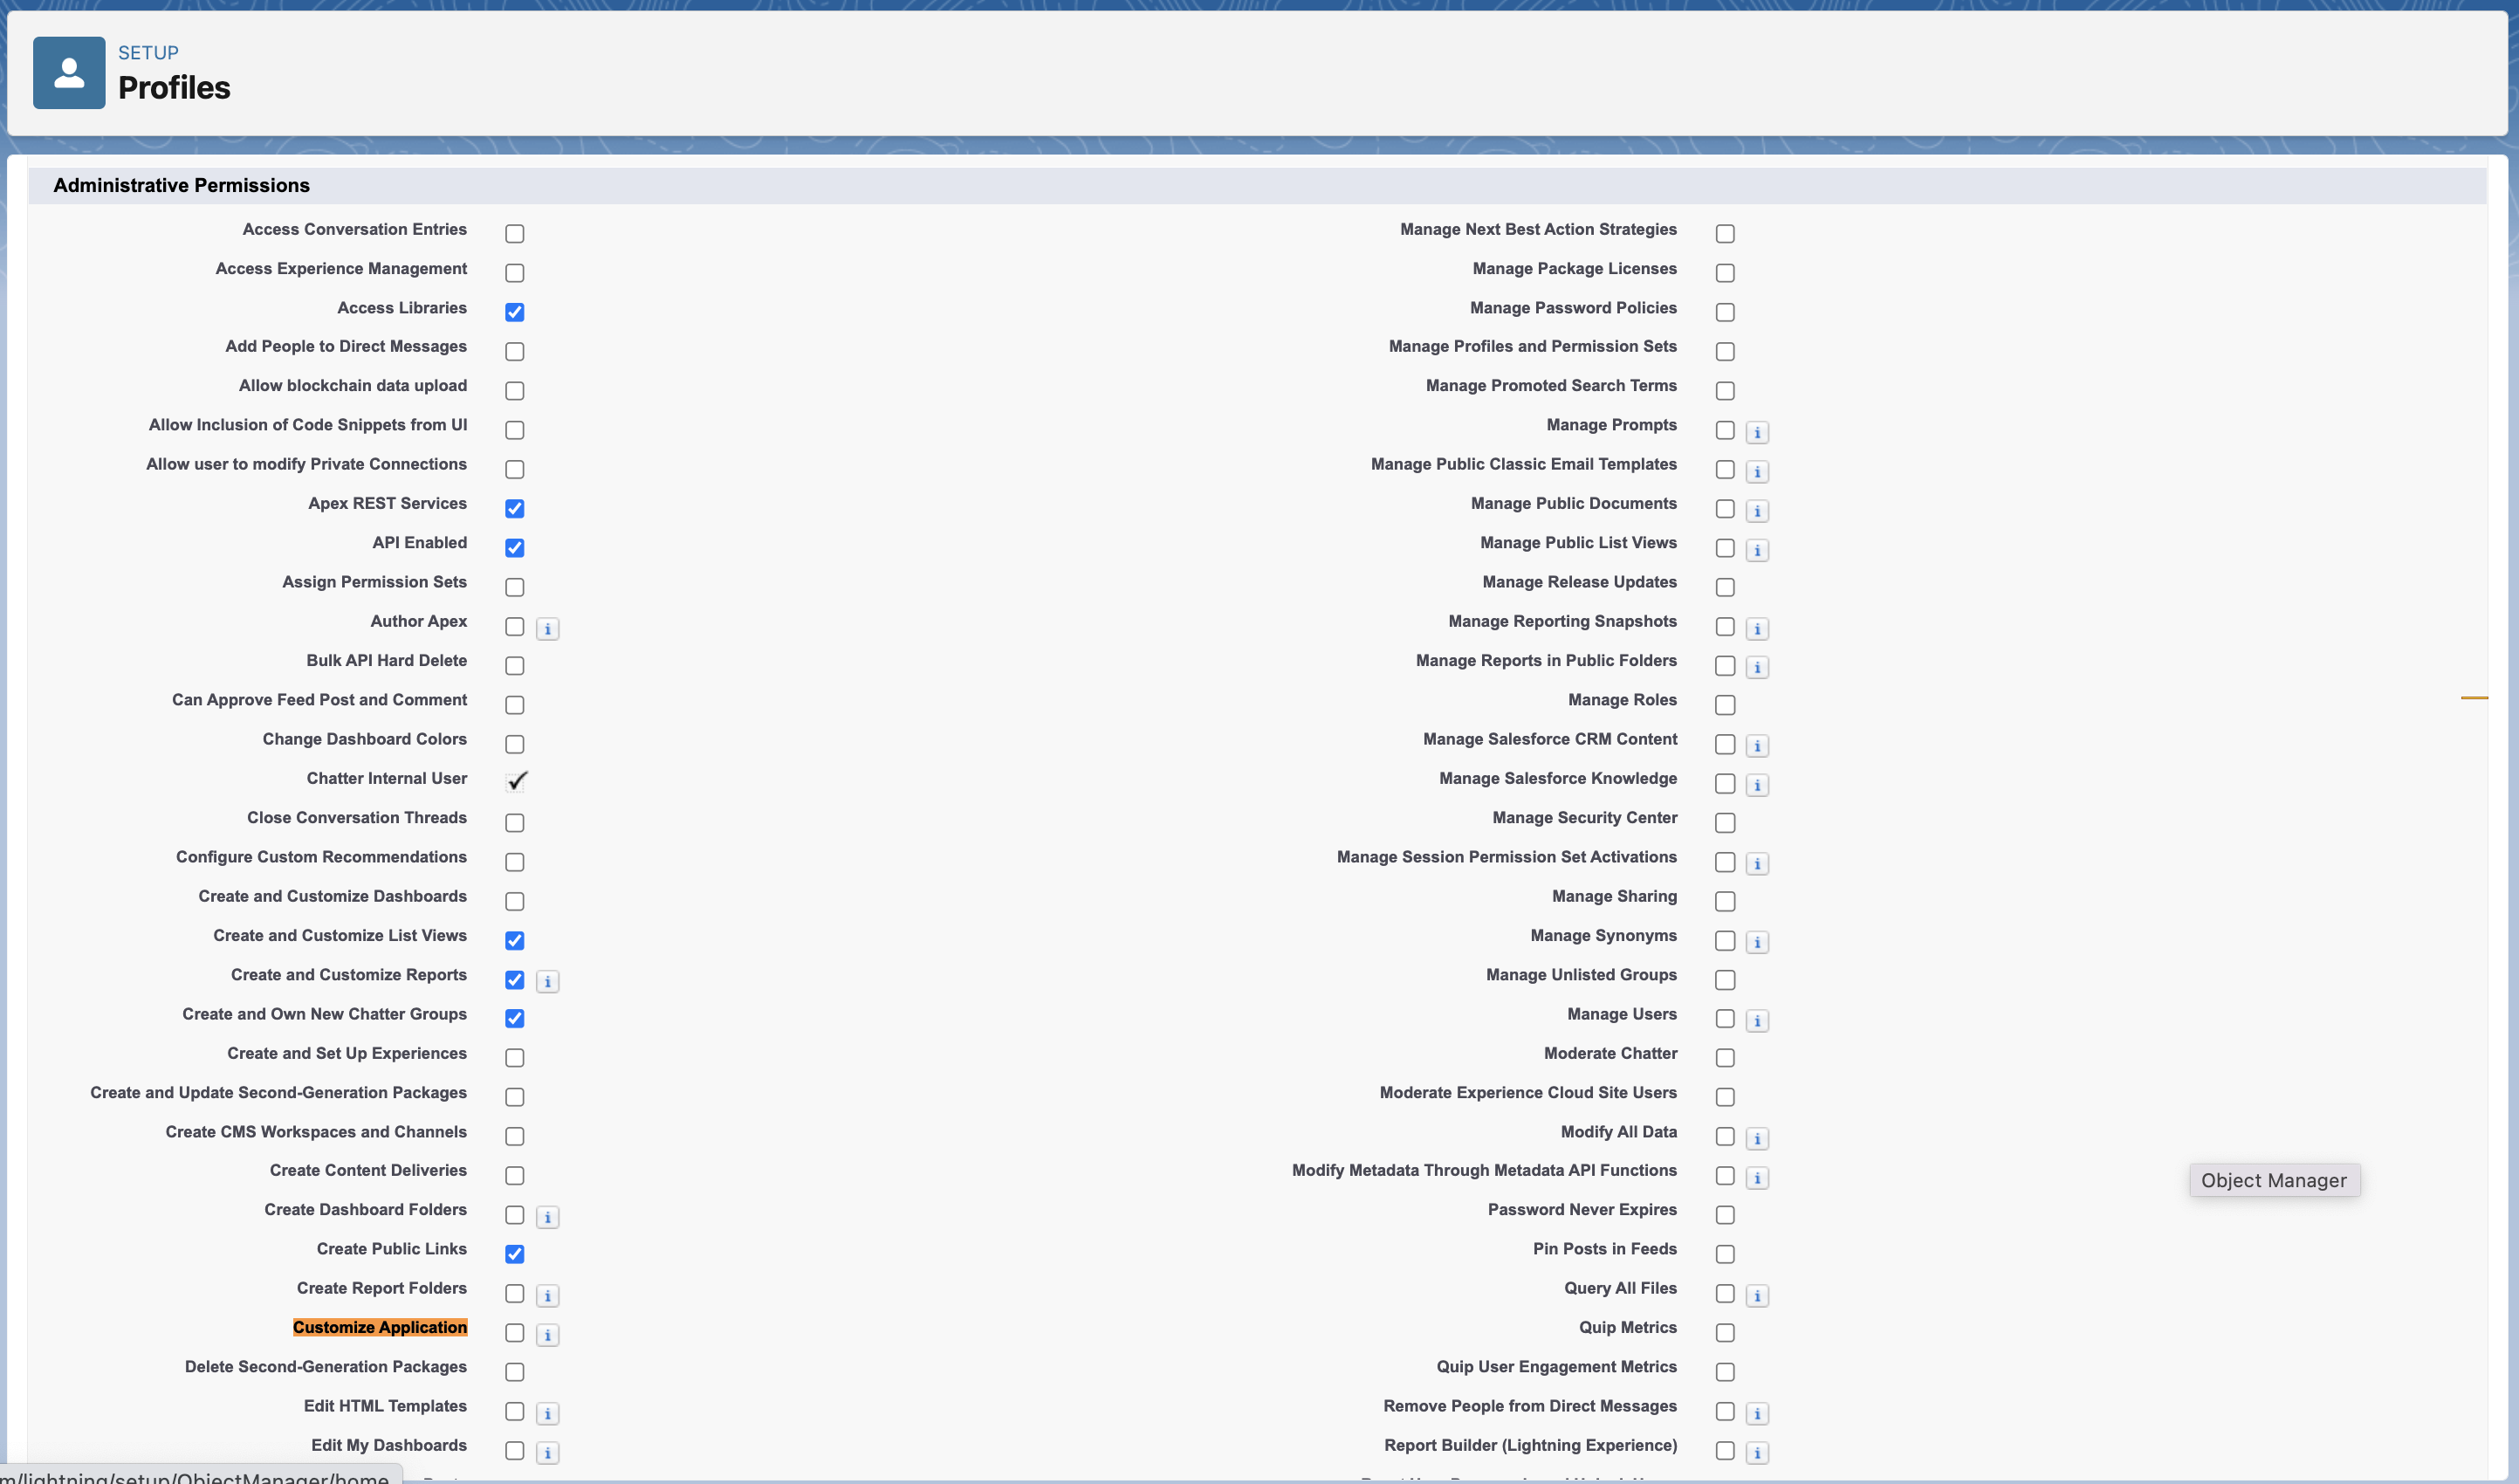Enable Access Conversation Entries checkbox

click(x=515, y=234)
